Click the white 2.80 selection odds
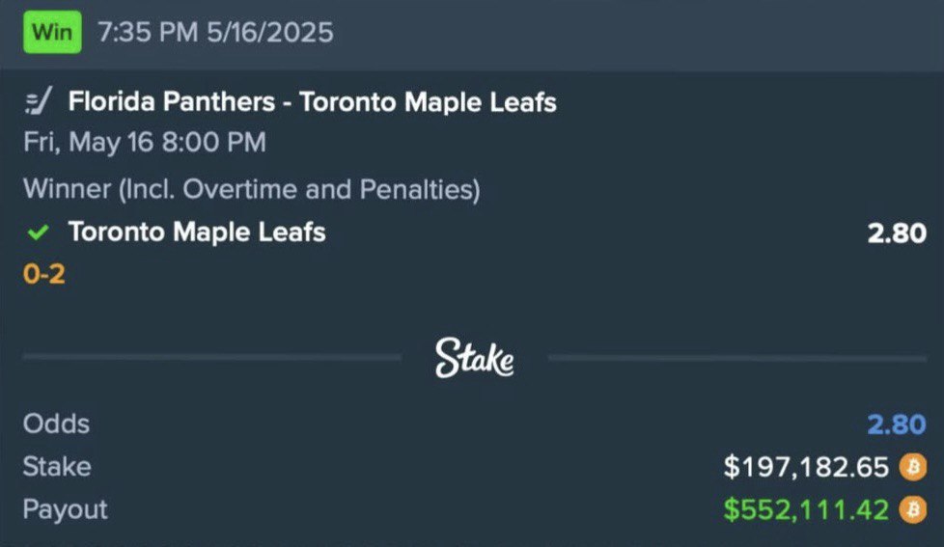Image resolution: width=944 pixels, height=547 pixels. pyautogui.click(x=897, y=233)
